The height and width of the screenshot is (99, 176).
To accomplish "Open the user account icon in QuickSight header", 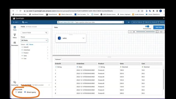I will click(164, 18).
